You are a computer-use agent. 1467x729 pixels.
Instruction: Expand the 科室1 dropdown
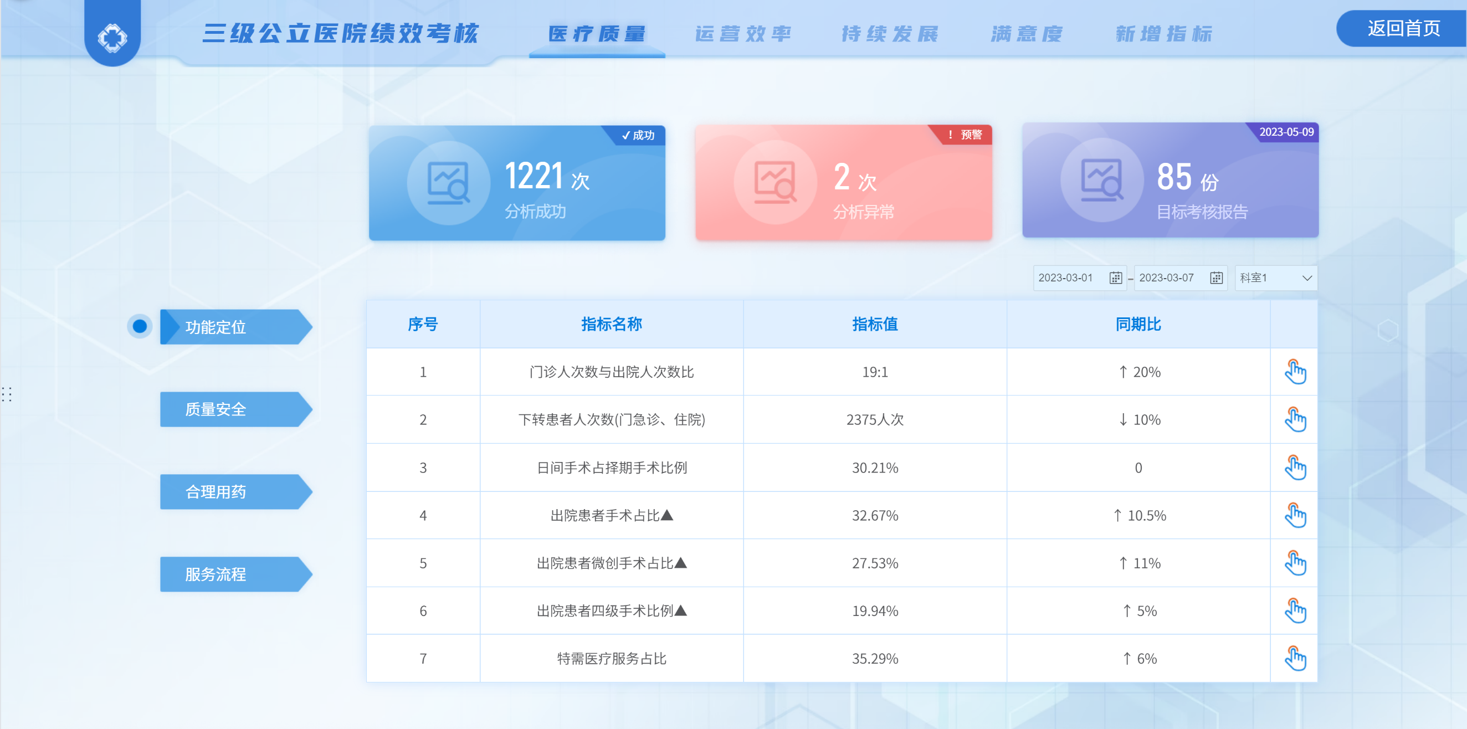point(1276,278)
